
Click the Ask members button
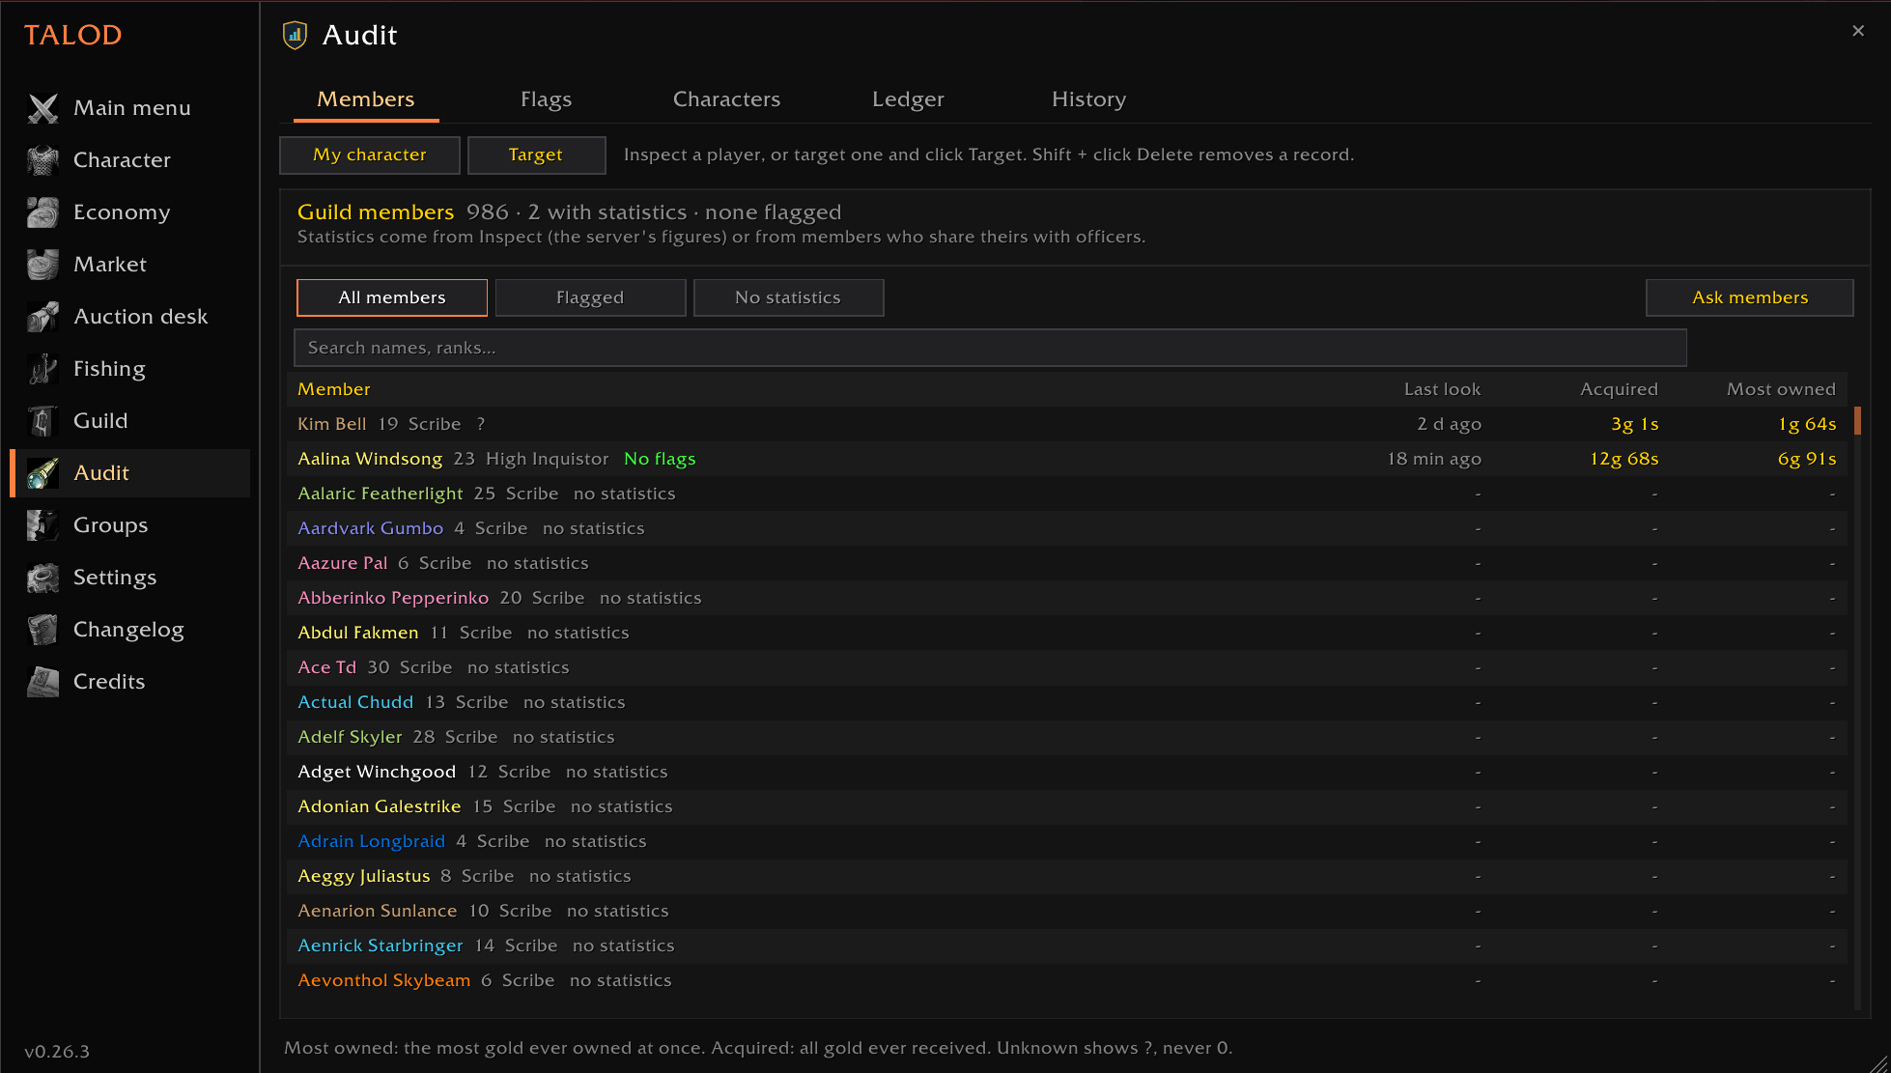1749,297
